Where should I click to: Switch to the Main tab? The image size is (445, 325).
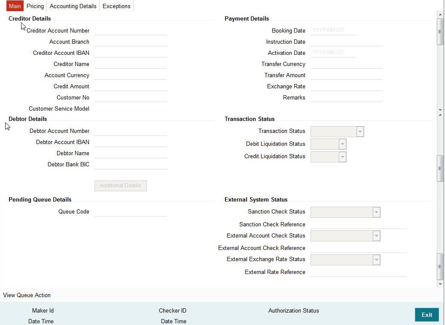coord(15,6)
